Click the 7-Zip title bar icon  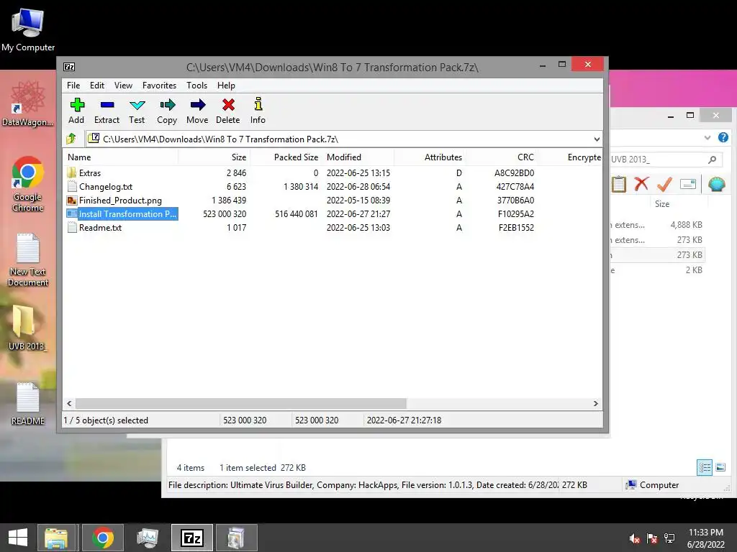point(69,67)
